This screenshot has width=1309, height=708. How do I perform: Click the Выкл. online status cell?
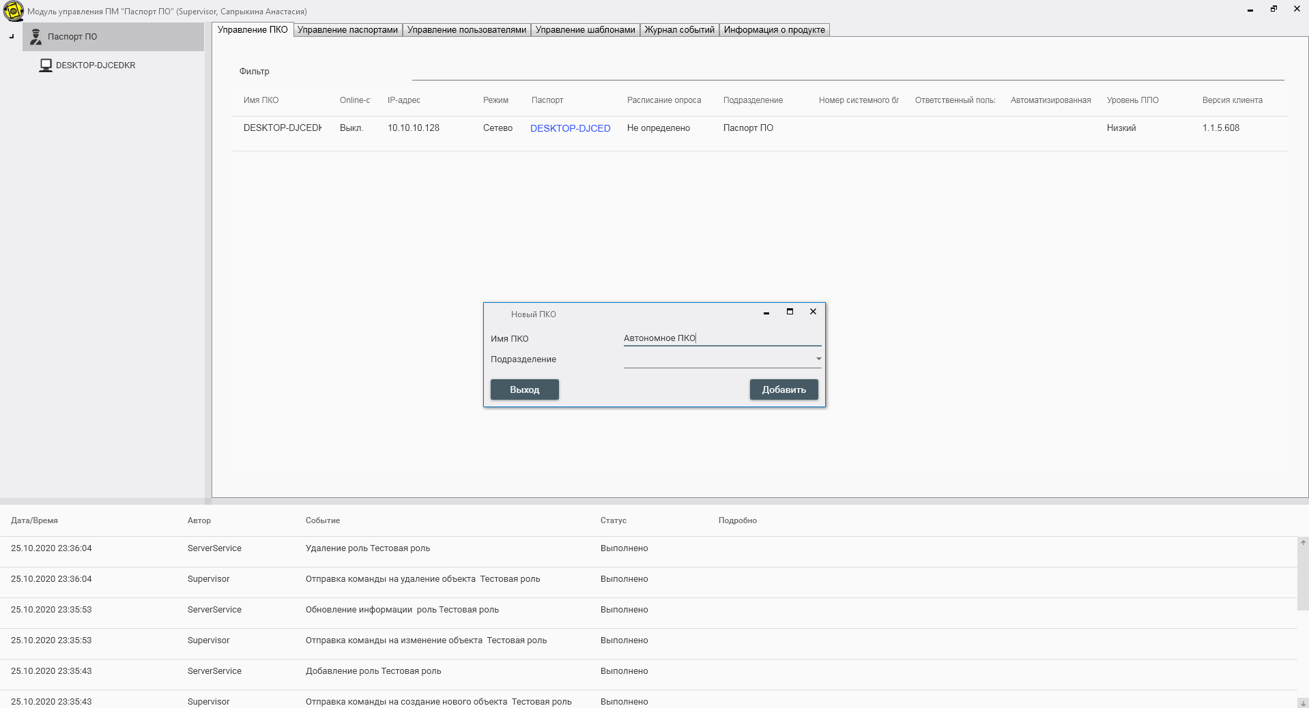point(351,128)
